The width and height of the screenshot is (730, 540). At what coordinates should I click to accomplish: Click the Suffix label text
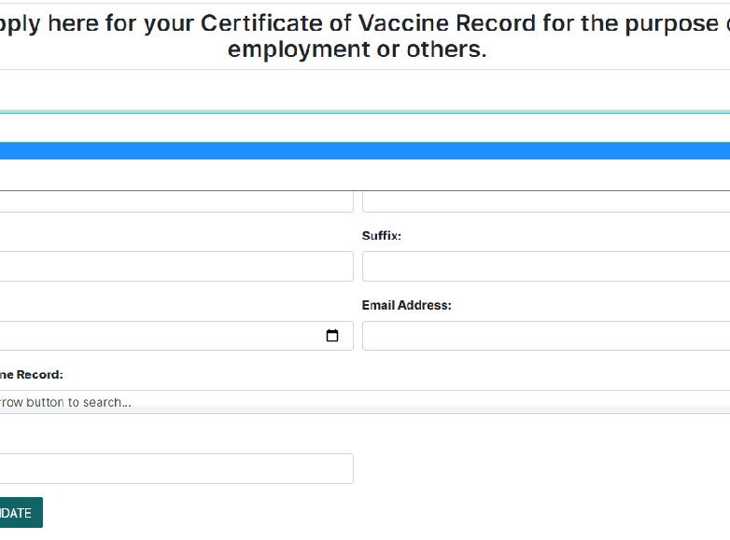tap(382, 236)
